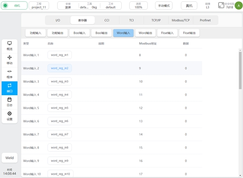Image resolution: width=243 pixels, height=178 pixels.
Task: Open the 日志 log calendar icon
Action: tap(9, 102)
